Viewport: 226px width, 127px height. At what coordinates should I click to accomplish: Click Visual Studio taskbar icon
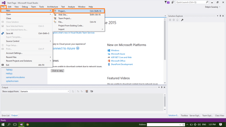click(21, 125)
